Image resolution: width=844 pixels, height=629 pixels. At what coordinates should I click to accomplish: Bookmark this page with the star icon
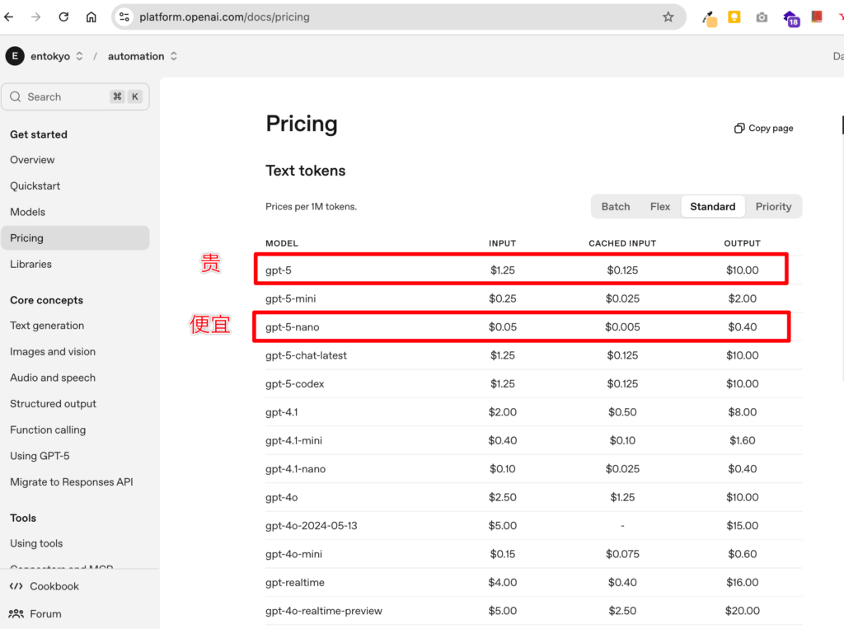pyautogui.click(x=668, y=16)
